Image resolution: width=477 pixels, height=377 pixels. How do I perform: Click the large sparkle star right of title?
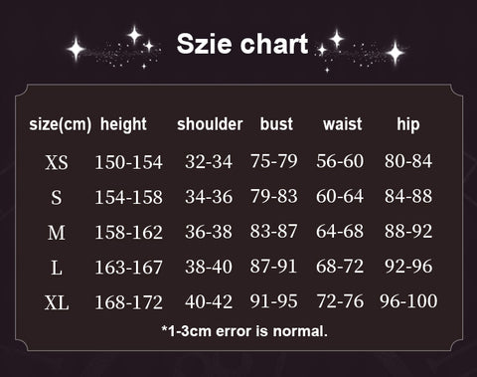[x=396, y=53]
